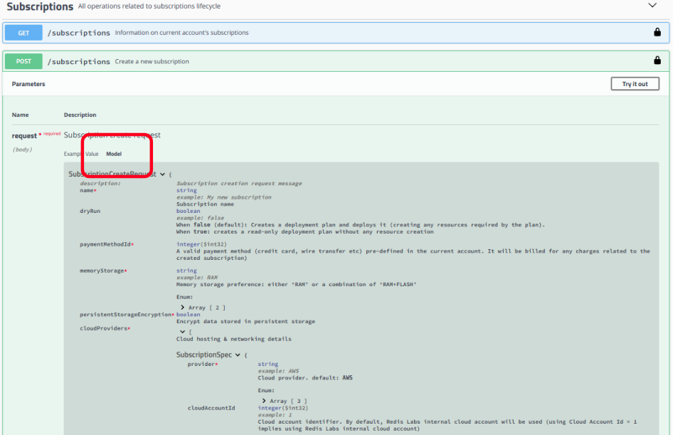This screenshot has height=435, width=673.
Task: Click 'Create a new subscription' summary text
Action: point(152,62)
